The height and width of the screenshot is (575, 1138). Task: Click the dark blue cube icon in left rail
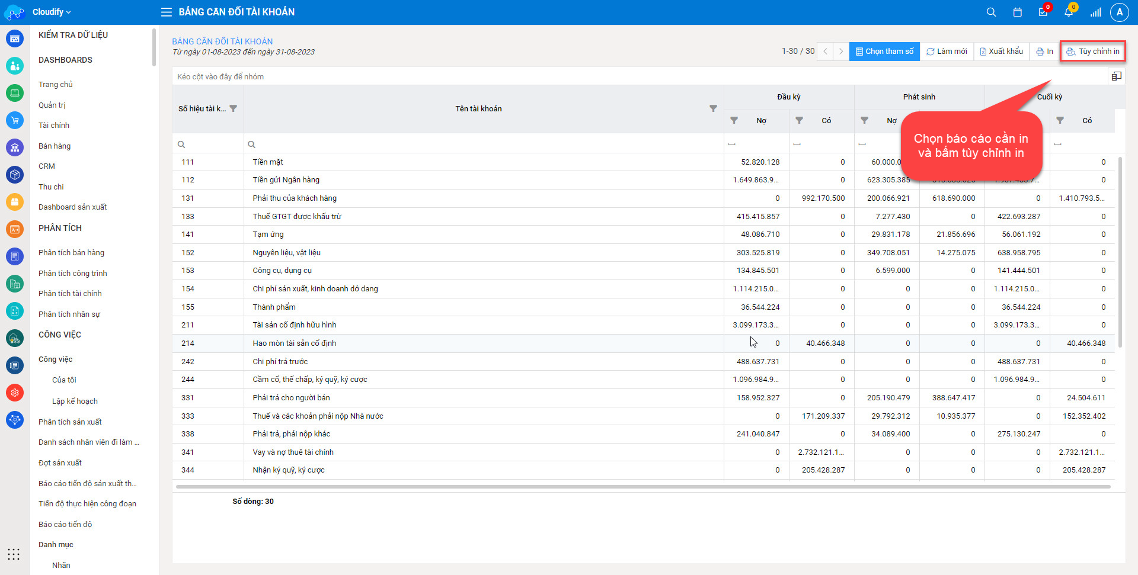15,175
